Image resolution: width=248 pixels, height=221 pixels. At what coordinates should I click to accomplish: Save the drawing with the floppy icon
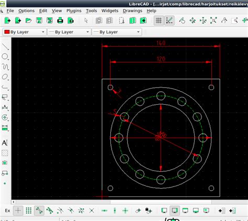39,20
